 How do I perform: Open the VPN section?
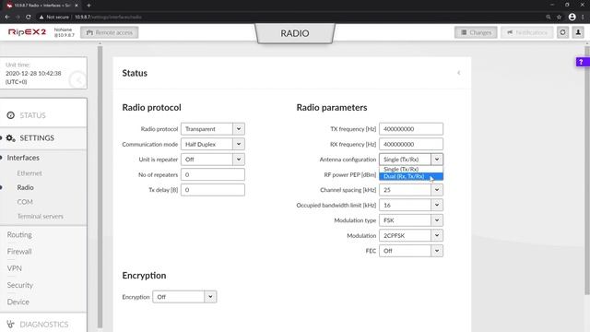tap(15, 268)
